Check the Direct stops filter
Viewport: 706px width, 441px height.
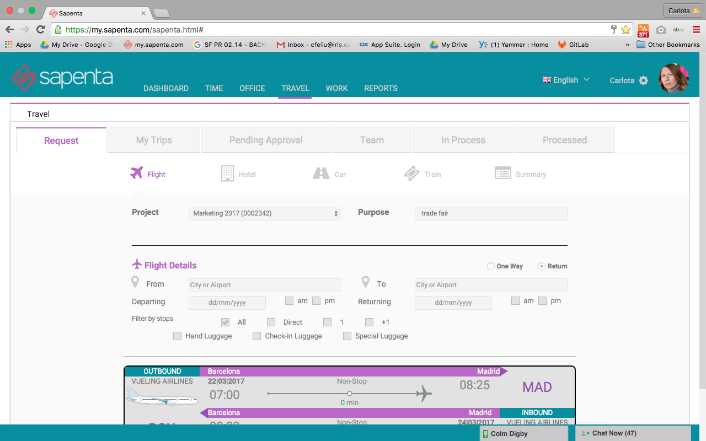271,322
